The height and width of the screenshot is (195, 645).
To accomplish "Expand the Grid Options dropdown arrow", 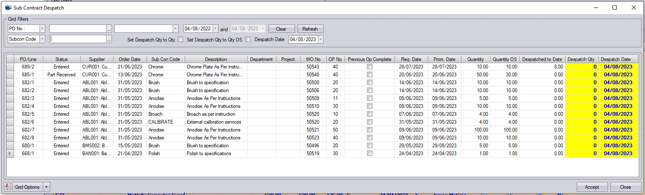I will tap(46, 187).
